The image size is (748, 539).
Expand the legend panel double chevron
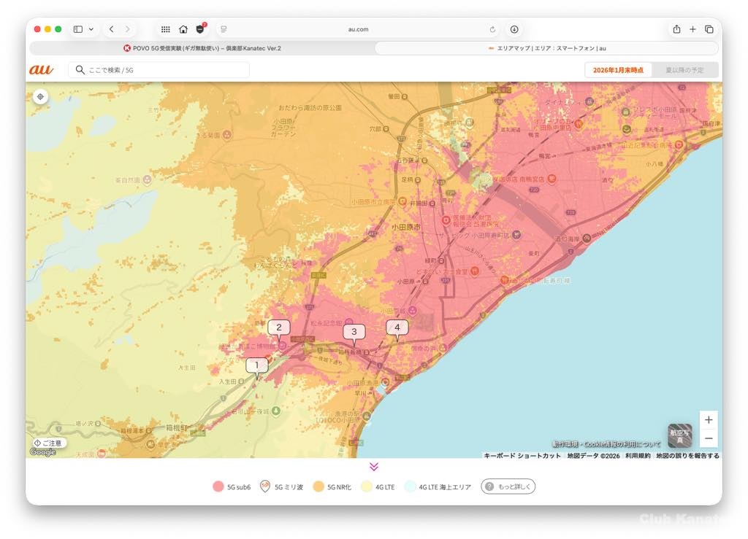coord(374,467)
